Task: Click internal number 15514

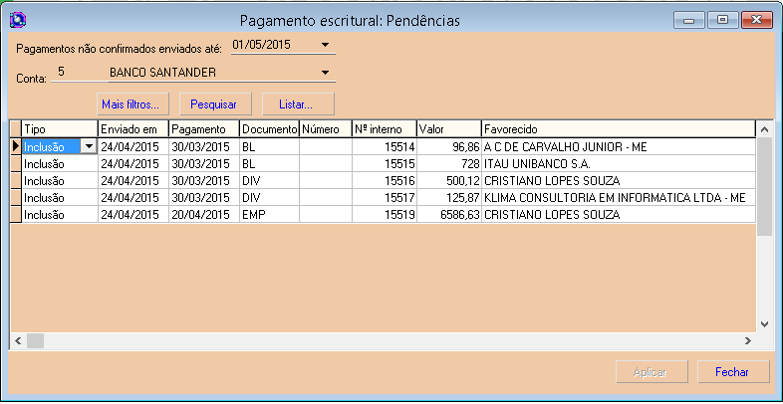Action: click(x=385, y=146)
